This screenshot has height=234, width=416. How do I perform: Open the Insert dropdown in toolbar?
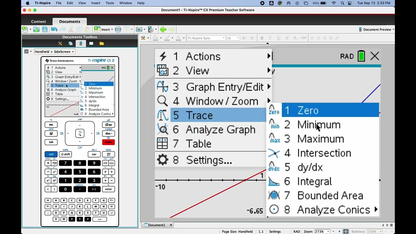(x=104, y=29)
